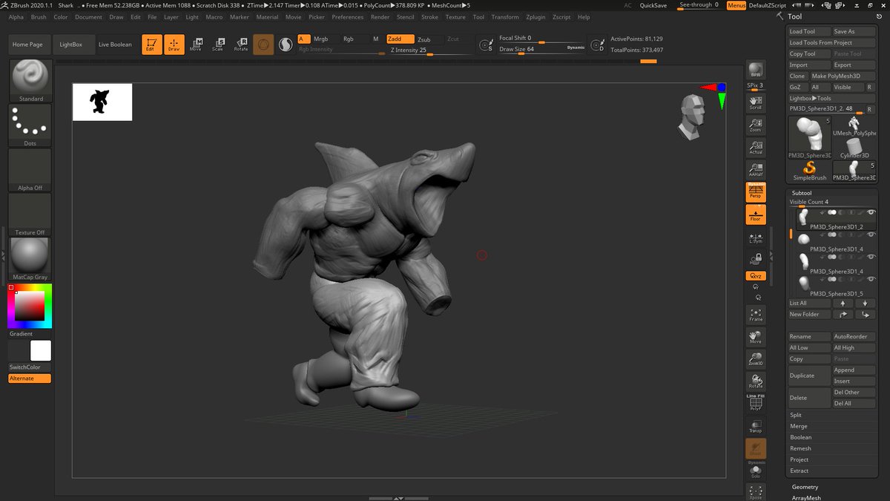Open the Transform menu

pos(505,17)
